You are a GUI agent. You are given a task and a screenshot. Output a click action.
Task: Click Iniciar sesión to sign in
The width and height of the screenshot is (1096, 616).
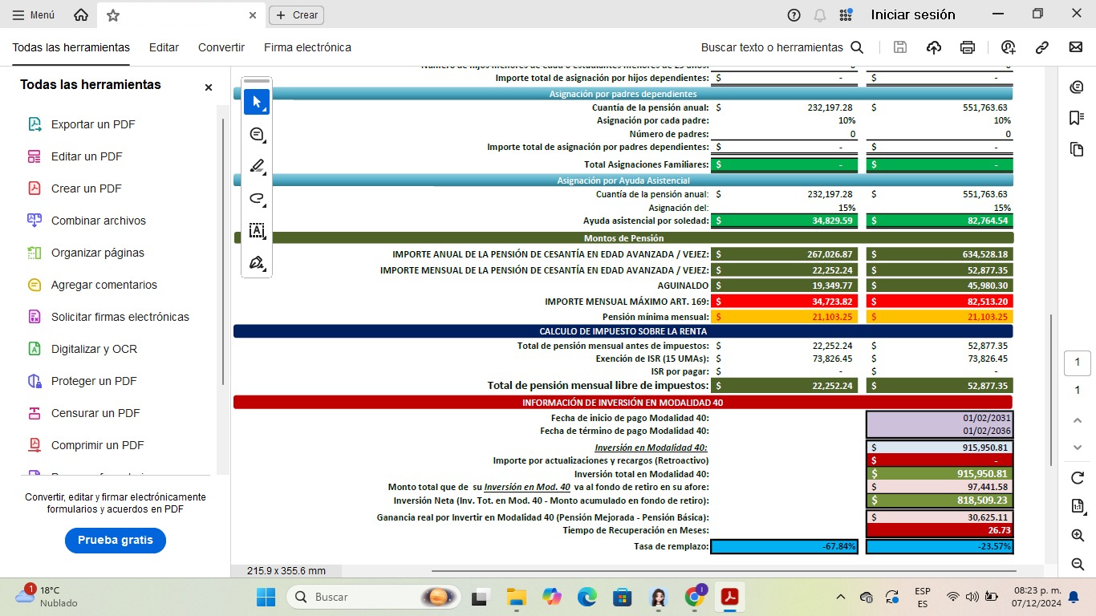click(x=913, y=14)
